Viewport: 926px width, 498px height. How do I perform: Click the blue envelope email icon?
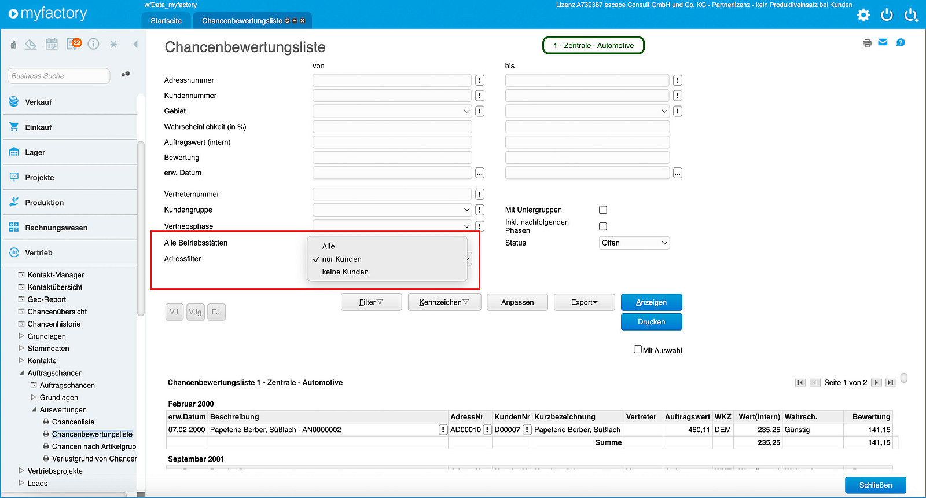(x=883, y=42)
